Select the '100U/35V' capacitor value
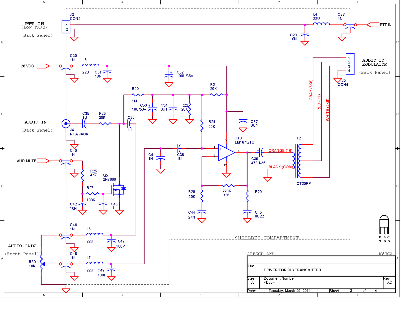This screenshot has width=401, height=310. pyautogui.click(x=185, y=76)
